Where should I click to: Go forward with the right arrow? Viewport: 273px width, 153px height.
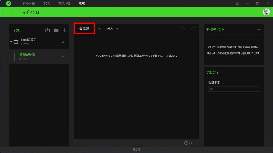[13, 12]
